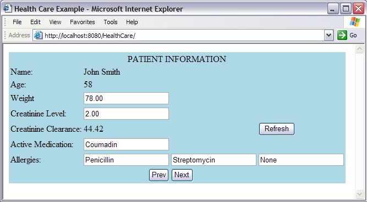Click the scrollbar down arrow

click(x=359, y=194)
